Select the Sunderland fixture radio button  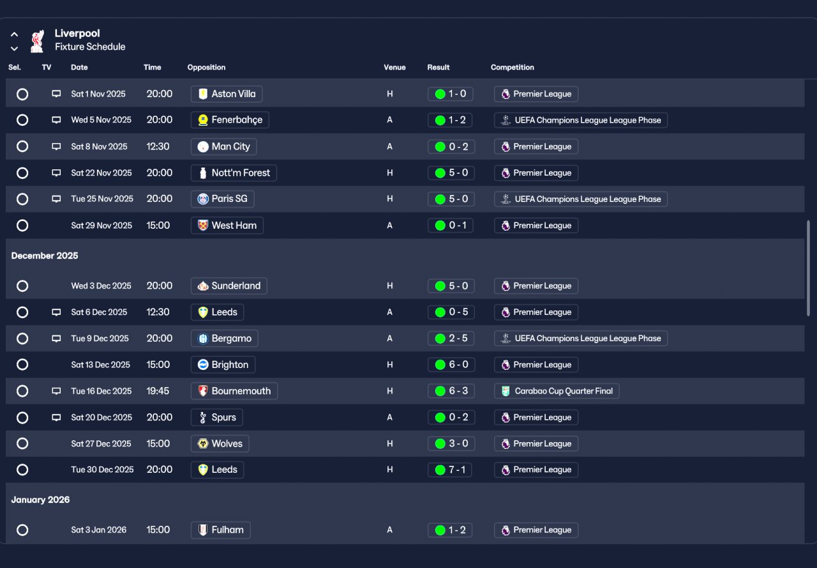tap(22, 286)
